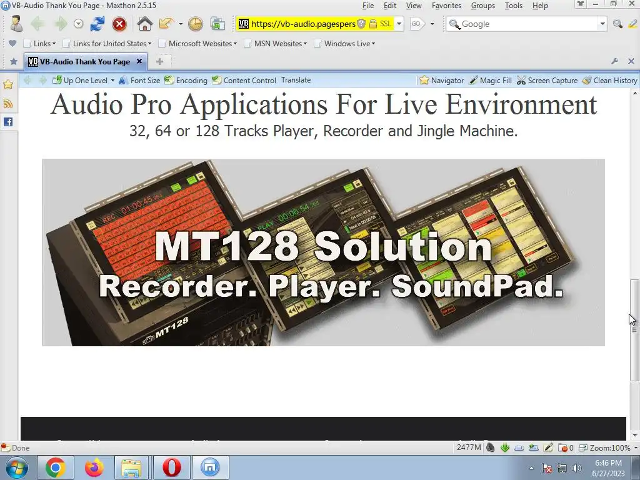Open the user profile avatar icon
Viewport: 640px width, 480px height.
coord(16,24)
